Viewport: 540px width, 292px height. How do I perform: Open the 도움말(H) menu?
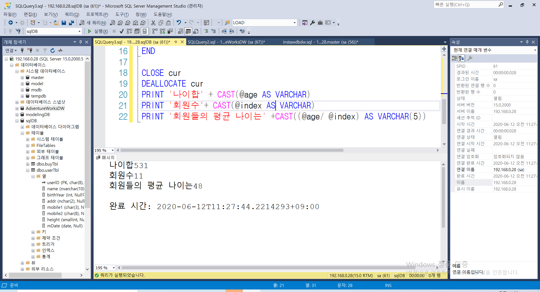(x=163, y=14)
